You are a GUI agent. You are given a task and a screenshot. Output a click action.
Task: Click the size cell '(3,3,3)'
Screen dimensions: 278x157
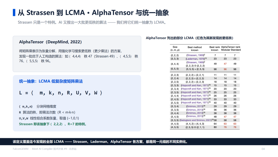pyautogui.click(x=175, y=59)
